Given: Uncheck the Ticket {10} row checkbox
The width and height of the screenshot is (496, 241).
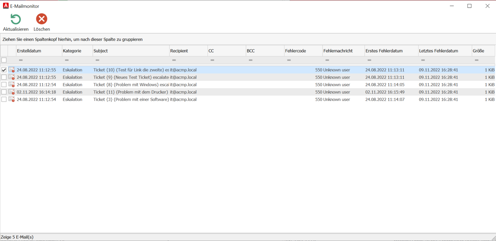Looking at the screenshot, I should 4,70.
